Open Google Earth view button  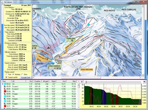click(x=26, y=78)
